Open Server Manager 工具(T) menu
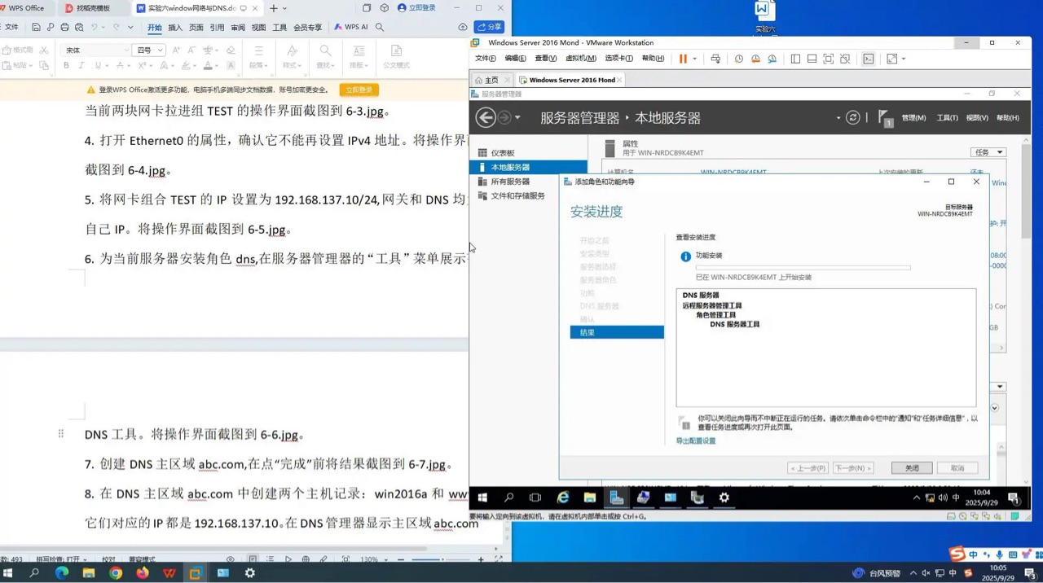The height and width of the screenshot is (583, 1043). pos(947,118)
